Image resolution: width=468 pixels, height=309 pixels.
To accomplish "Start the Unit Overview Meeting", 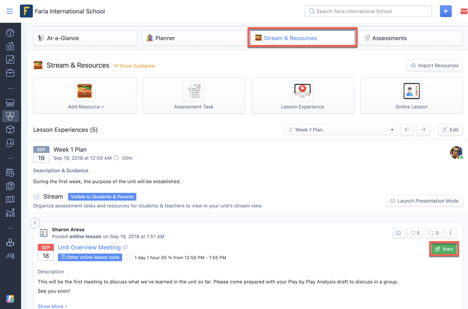I will point(444,249).
